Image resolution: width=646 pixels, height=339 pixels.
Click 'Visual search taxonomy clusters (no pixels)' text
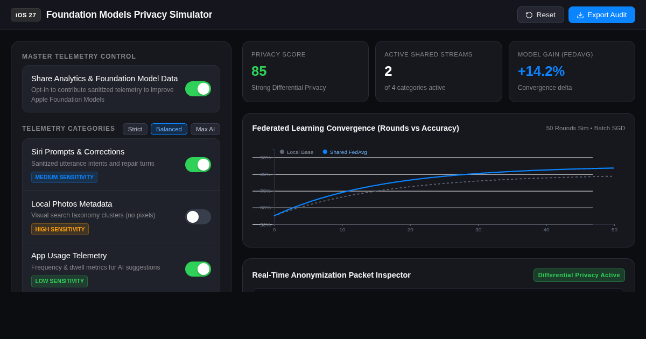tap(93, 215)
